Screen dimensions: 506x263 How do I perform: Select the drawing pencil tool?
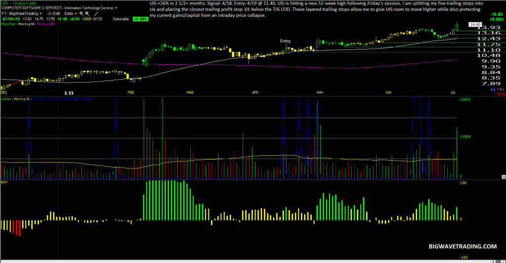point(96,14)
